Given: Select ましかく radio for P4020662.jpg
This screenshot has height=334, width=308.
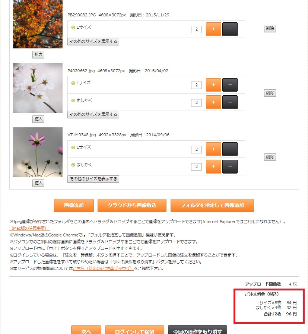Looking at the screenshot, I should [x=73, y=101].
